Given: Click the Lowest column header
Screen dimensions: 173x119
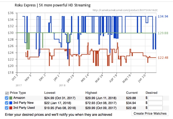Looking at the screenshot, I should click(50, 93).
